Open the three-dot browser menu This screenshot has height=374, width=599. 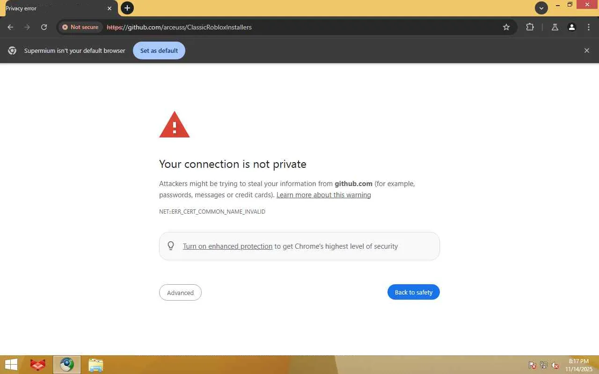589,27
